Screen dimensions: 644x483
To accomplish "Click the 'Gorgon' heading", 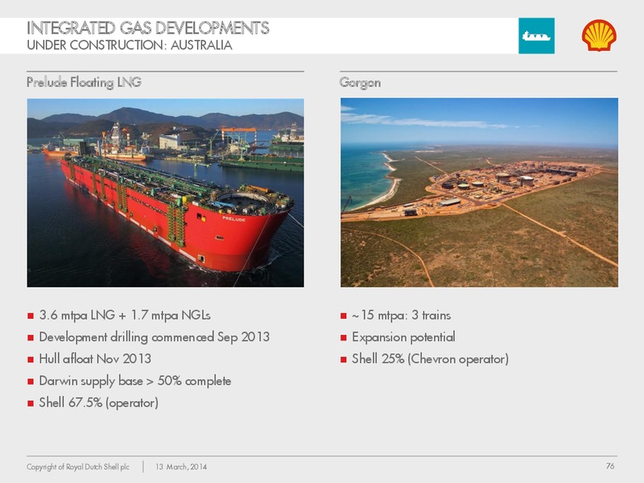I will click(x=360, y=83).
